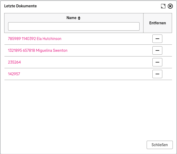Open document 235264
Viewport: 177px width, 154px height.
coord(14,62)
